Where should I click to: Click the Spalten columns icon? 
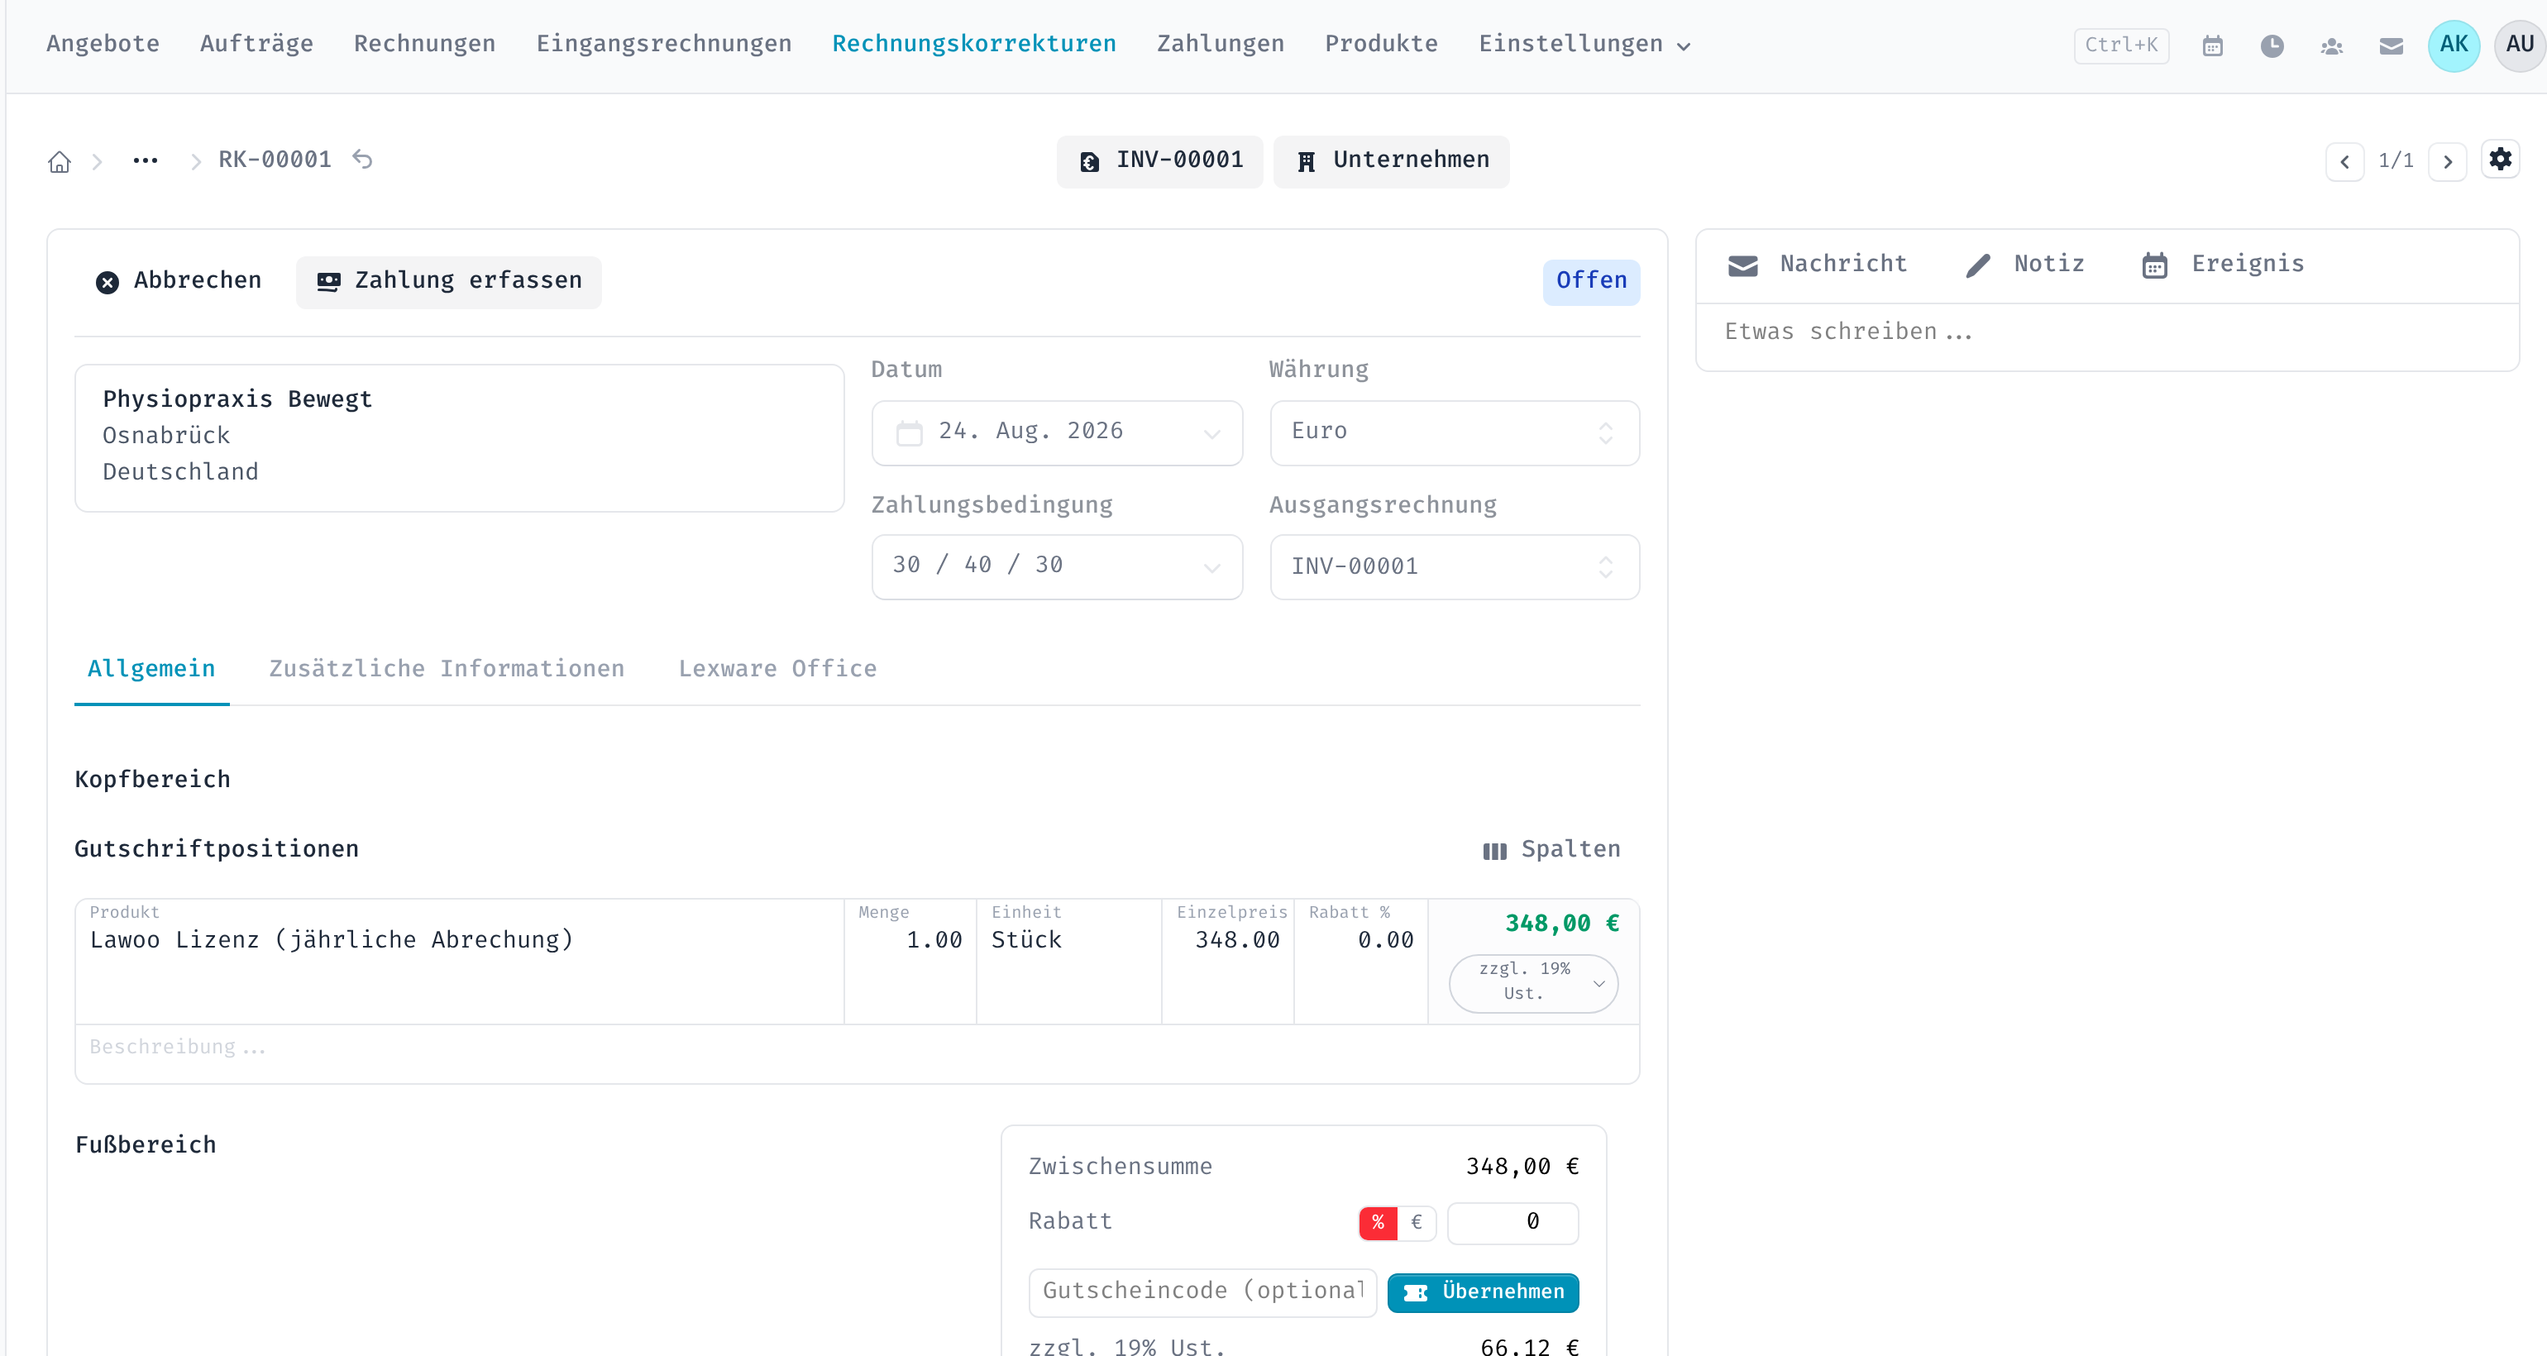(1494, 850)
